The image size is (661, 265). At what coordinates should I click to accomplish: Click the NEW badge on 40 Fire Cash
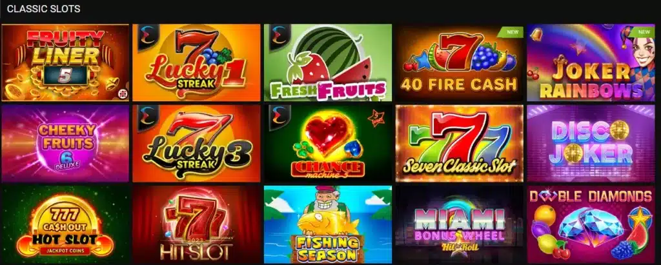[x=511, y=32]
